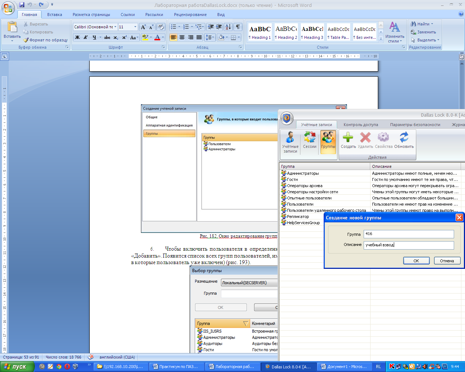The height and width of the screenshot is (372, 465).
Task: Grow font size with the large A icon
Action: [x=143, y=27]
